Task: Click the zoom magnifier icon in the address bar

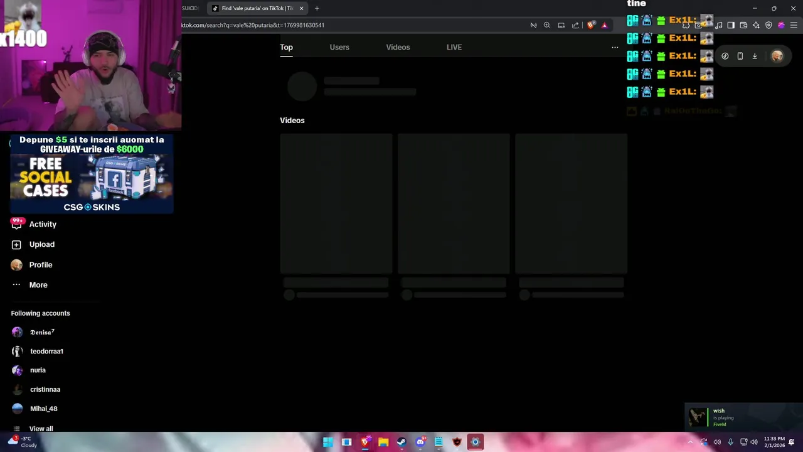Action: pyautogui.click(x=547, y=25)
